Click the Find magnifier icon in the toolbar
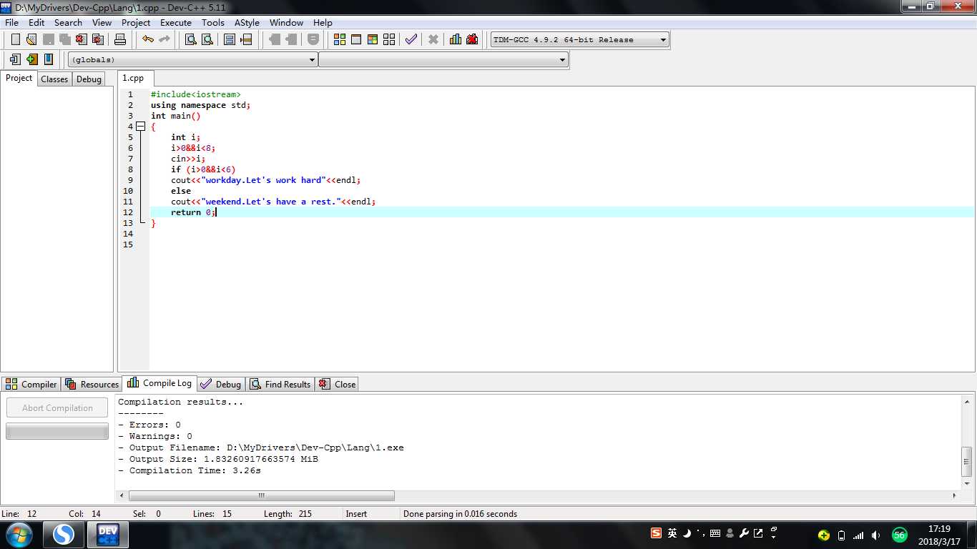 [x=190, y=39]
